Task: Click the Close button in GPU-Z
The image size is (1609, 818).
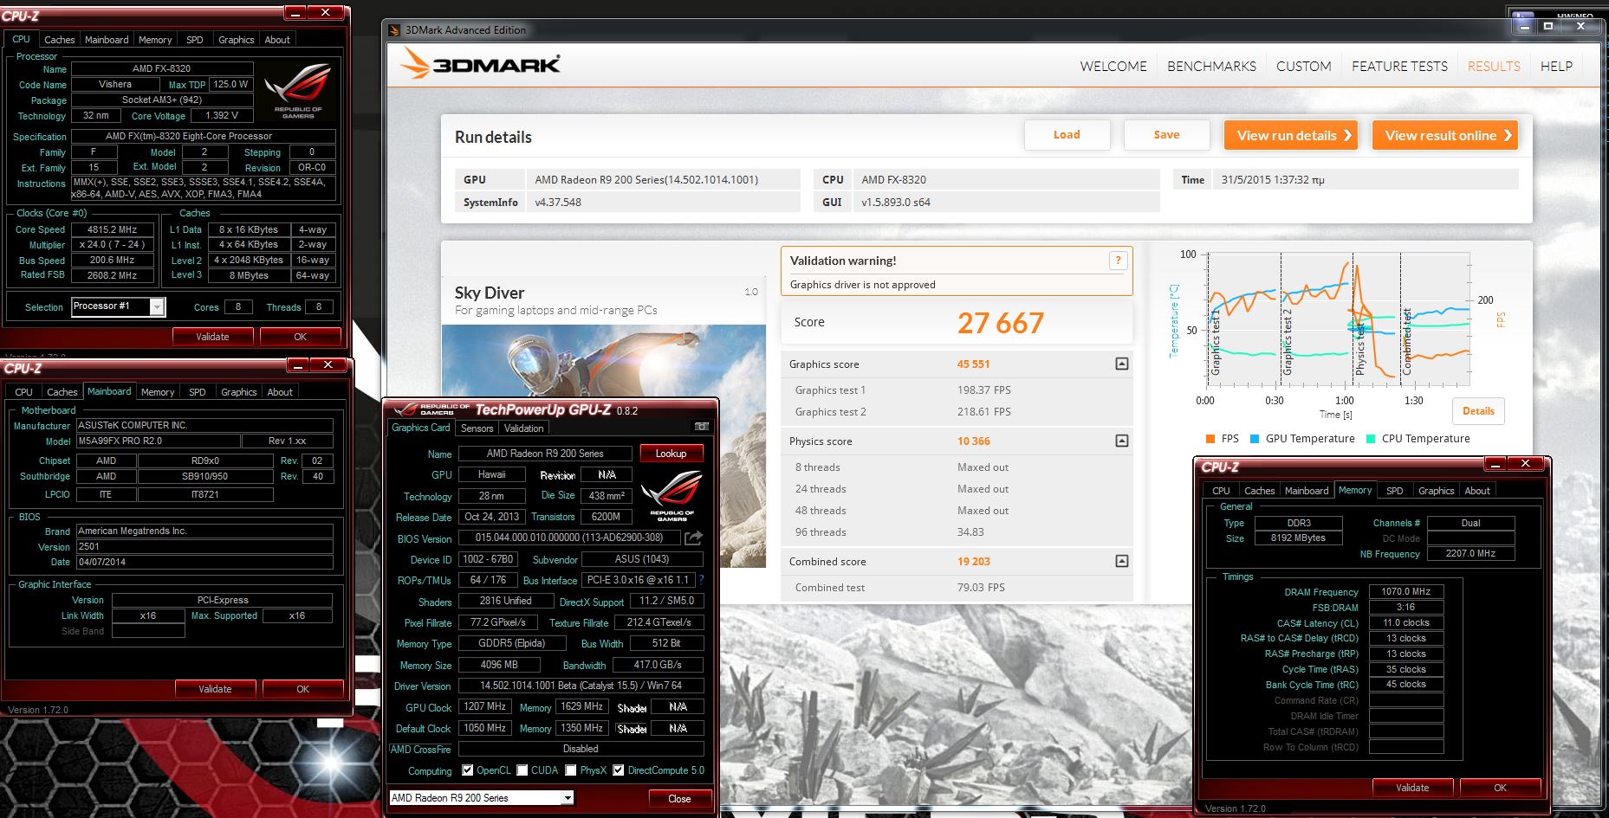Action: [x=679, y=799]
